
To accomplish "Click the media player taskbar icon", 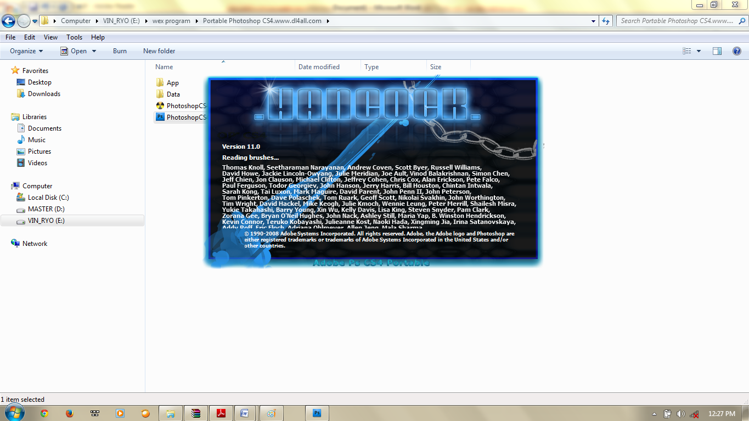I will pyautogui.click(x=120, y=413).
